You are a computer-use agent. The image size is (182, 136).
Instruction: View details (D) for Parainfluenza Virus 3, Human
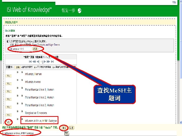[22, 104]
